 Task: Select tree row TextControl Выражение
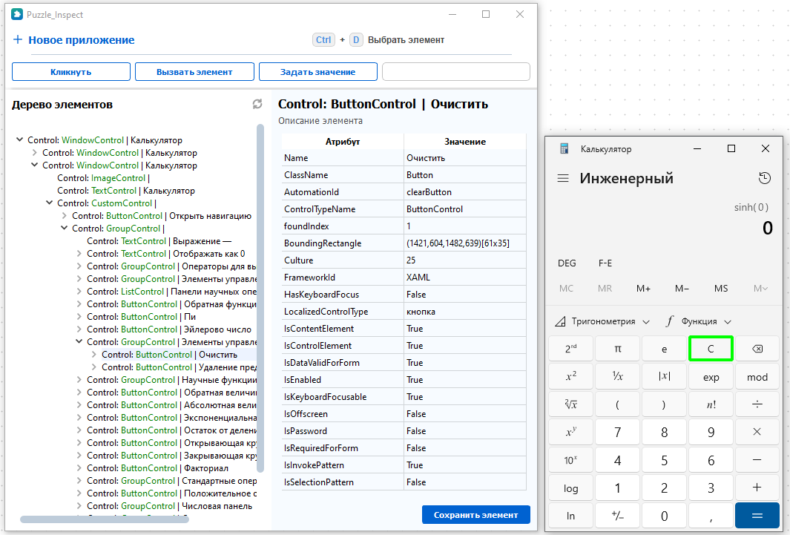pos(159,241)
